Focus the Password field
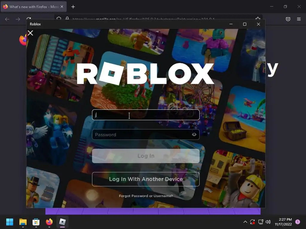Viewport: 306px width, 229px height. click(x=146, y=134)
